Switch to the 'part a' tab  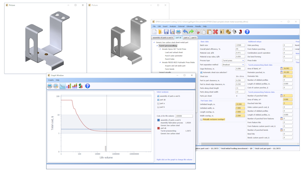click(x=186, y=38)
